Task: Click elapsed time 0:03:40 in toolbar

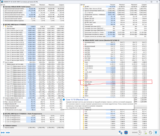Action: 134,133
